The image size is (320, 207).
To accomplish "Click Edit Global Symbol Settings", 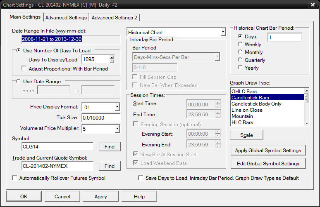I will coord(268,163).
